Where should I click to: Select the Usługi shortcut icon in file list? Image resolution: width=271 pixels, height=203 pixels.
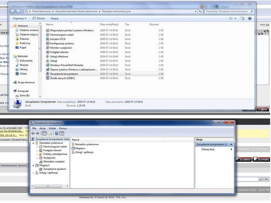[48, 61]
